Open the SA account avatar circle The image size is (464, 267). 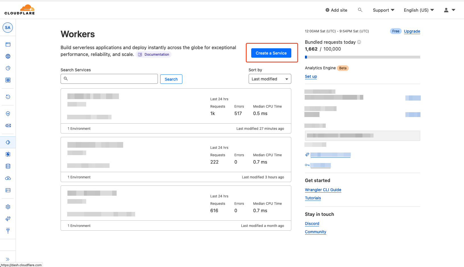(8, 28)
